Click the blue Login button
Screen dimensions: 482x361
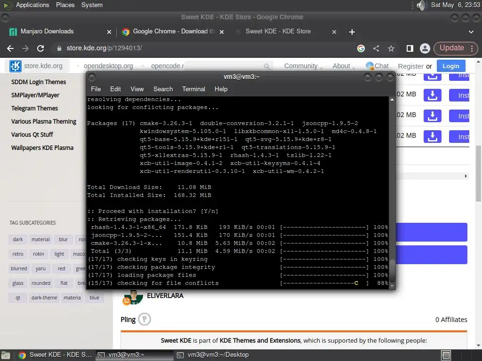click(x=450, y=66)
